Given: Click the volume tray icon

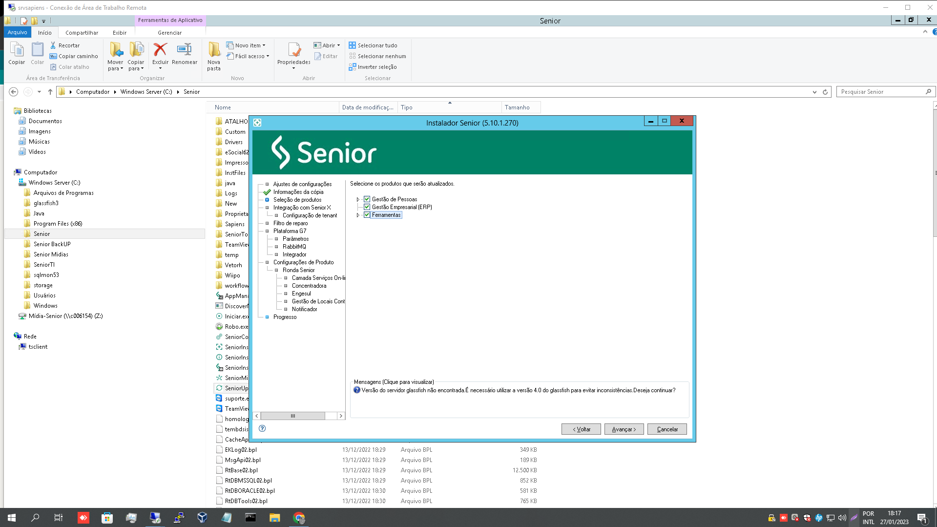Looking at the screenshot, I should (x=842, y=518).
